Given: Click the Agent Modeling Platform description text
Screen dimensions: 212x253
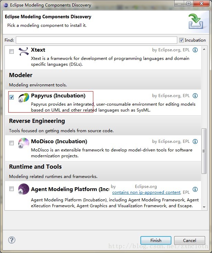Looking at the screenshot, I should coord(115,203).
